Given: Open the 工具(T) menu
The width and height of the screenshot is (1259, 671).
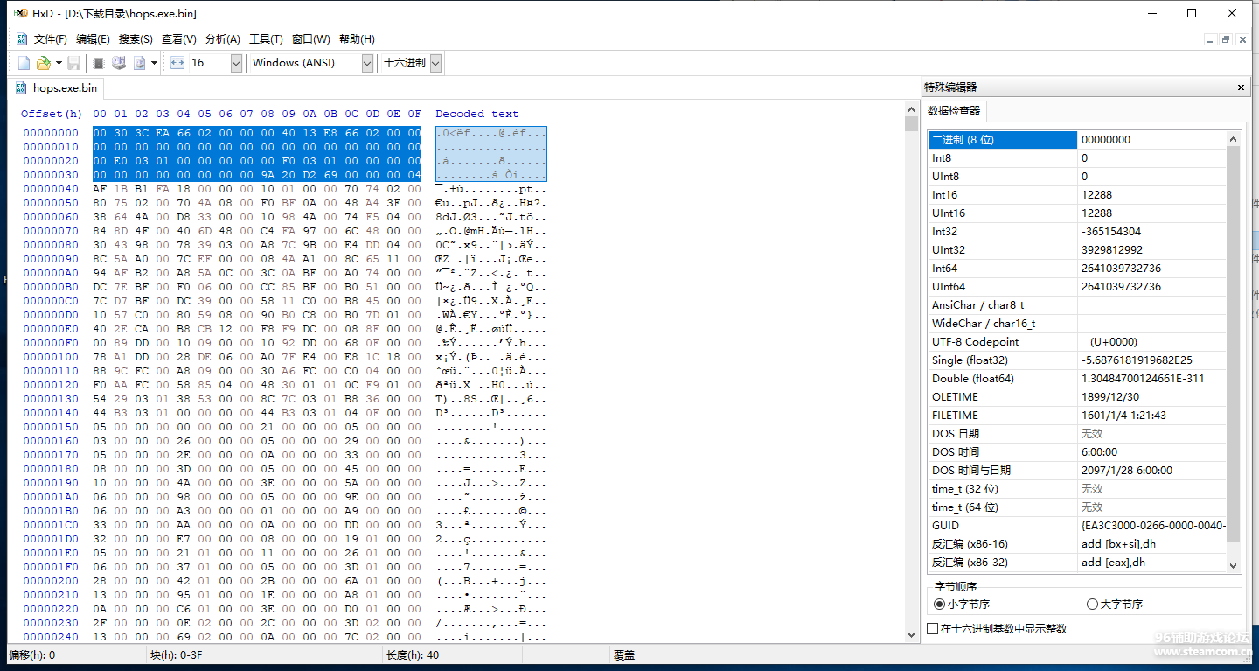Looking at the screenshot, I should pyautogui.click(x=266, y=39).
